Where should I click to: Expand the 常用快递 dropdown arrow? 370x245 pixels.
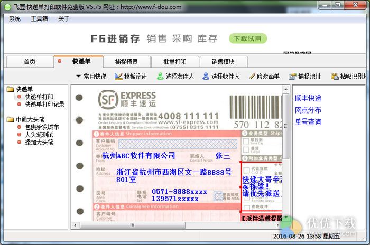coord(78,76)
